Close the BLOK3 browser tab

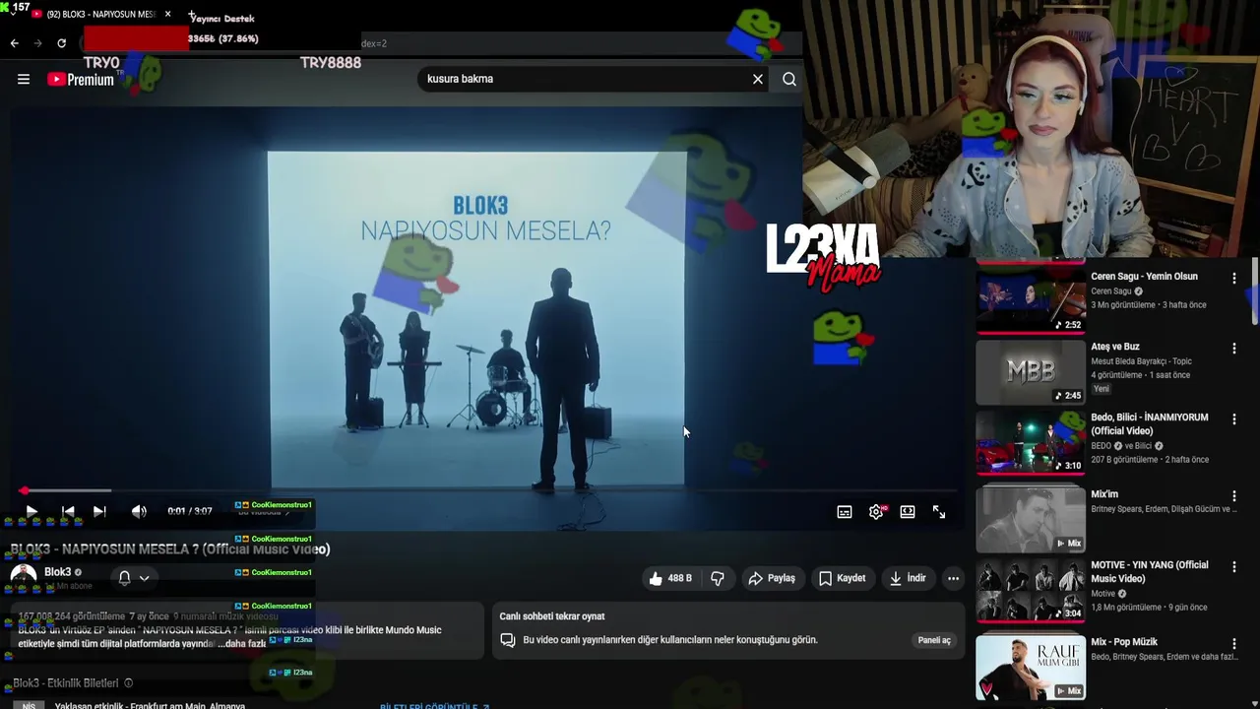167,14
